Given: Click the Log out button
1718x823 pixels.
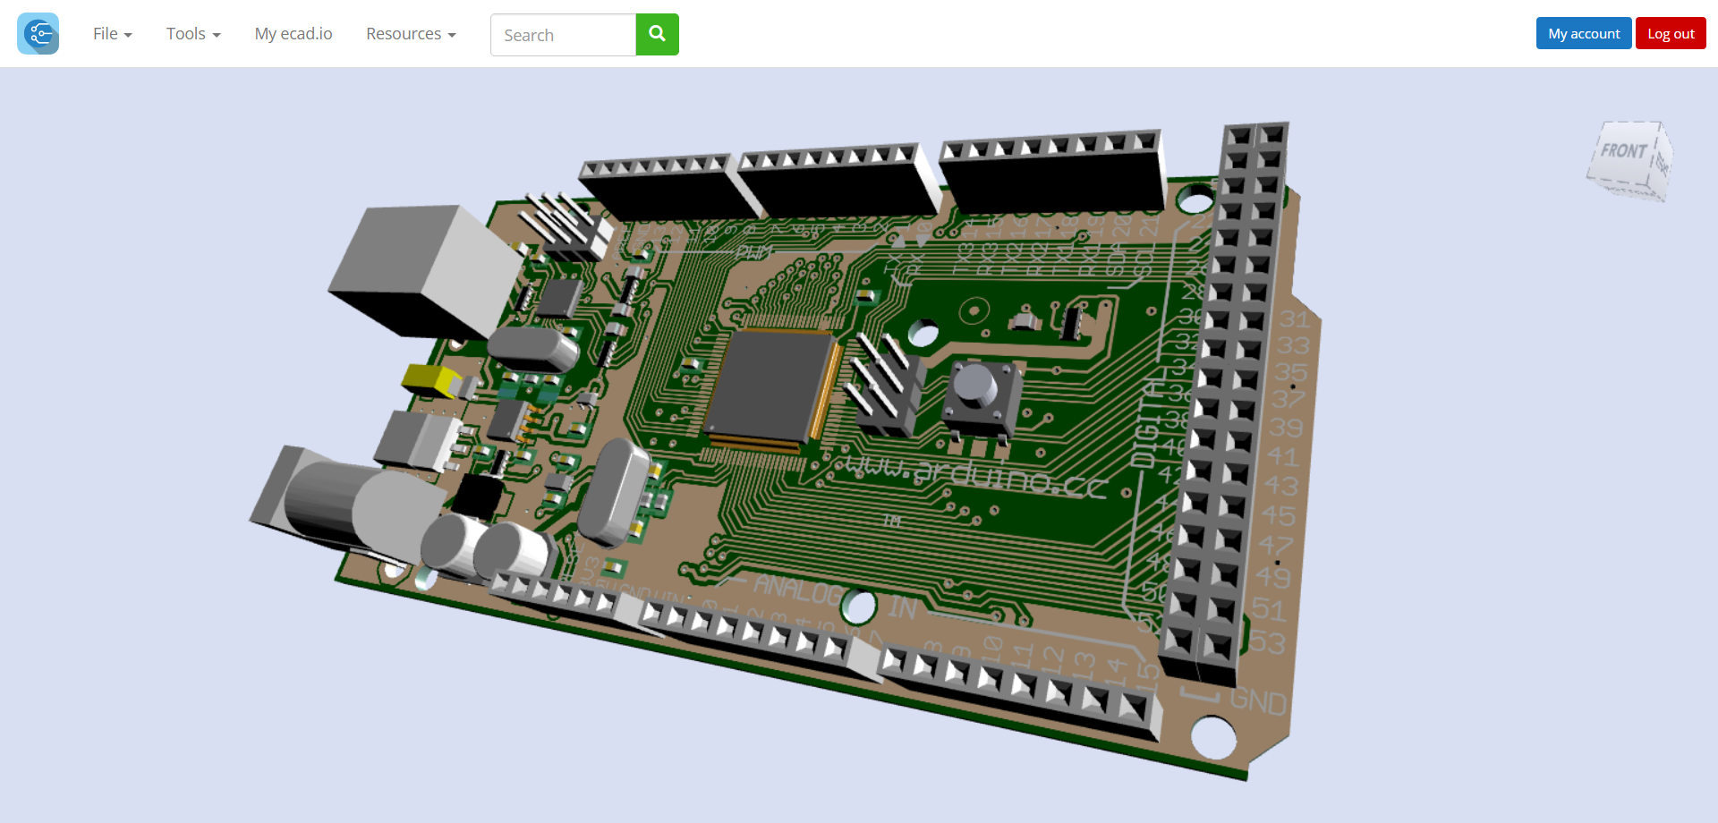Looking at the screenshot, I should [1671, 34].
